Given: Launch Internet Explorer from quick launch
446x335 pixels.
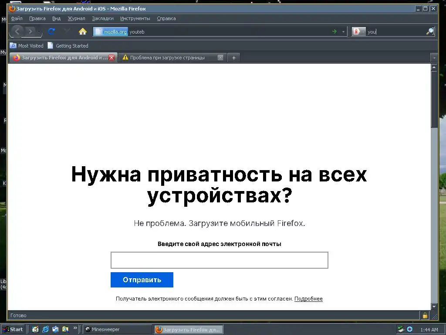Looking at the screenshot, I should click(45, 329).
